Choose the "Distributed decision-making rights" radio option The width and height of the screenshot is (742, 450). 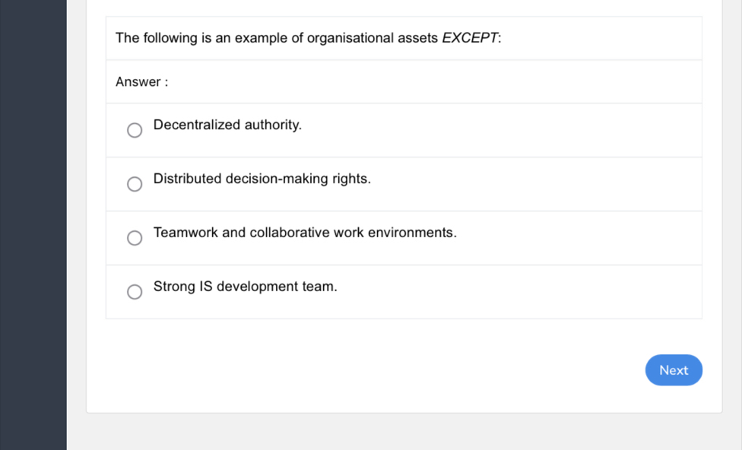point(135,184)
